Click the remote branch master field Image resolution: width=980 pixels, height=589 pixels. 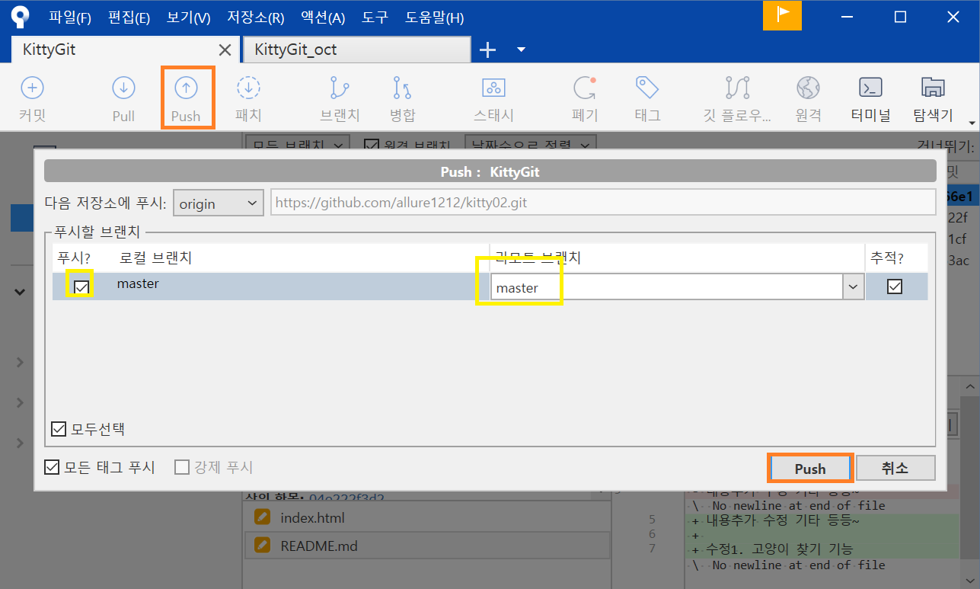click(666, 287)
